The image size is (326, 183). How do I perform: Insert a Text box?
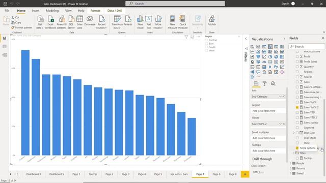coord(149,22)
